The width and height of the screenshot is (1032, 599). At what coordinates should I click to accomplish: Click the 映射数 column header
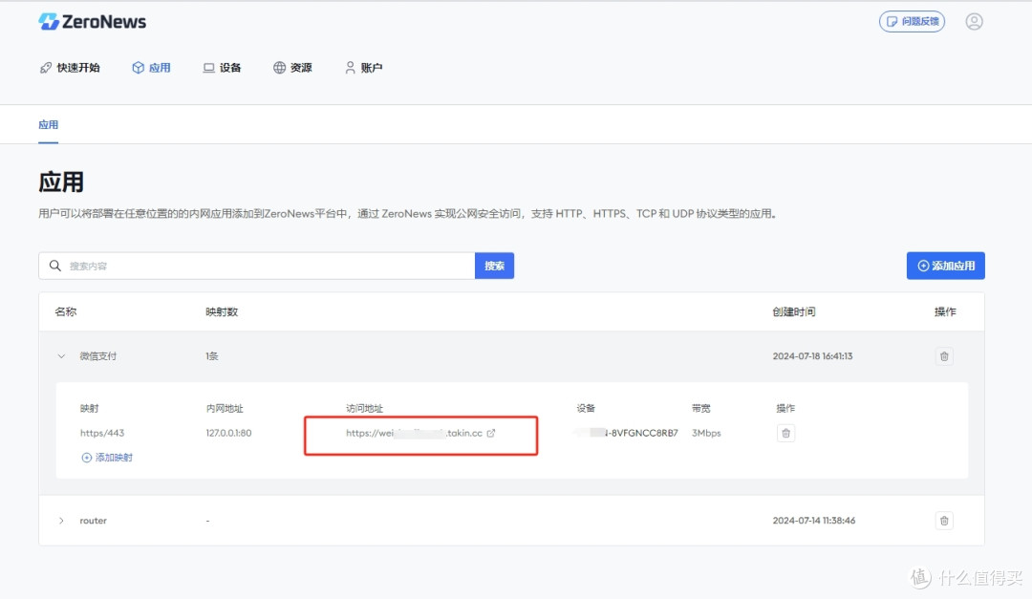click(x=222, y=312)
